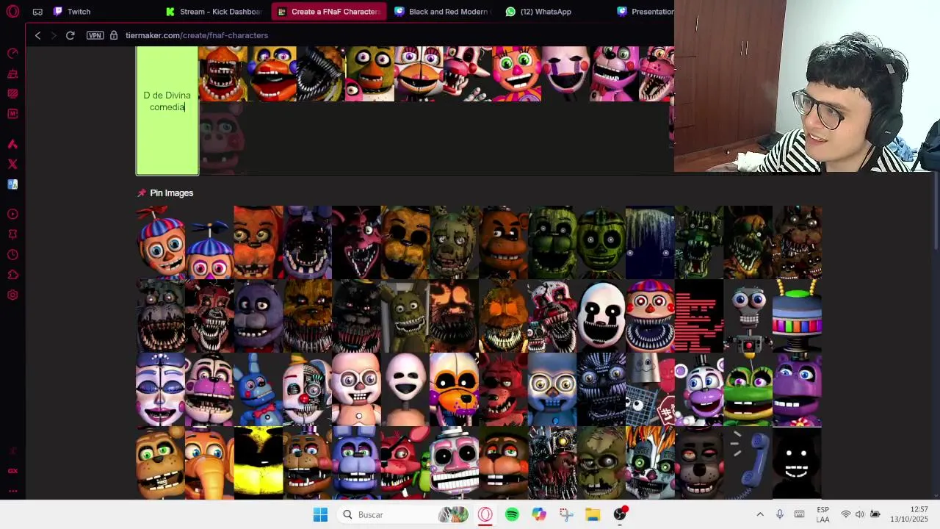Open the 12:57 clock and date
The width and height of the screenshot is (940, 529).
pos(909,515)
